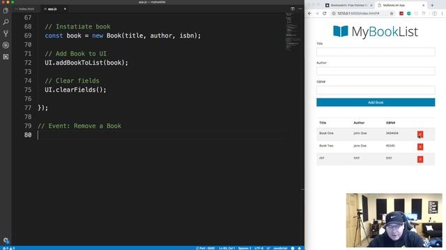This screenshot has width=446, height=250.
Task: Focus the ISBN# input field
Action: 376,90
